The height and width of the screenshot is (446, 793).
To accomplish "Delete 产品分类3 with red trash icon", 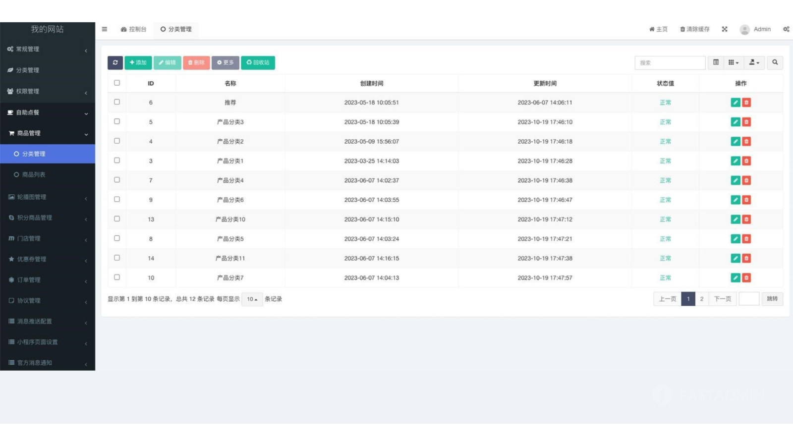I will (x=746, y=122).
